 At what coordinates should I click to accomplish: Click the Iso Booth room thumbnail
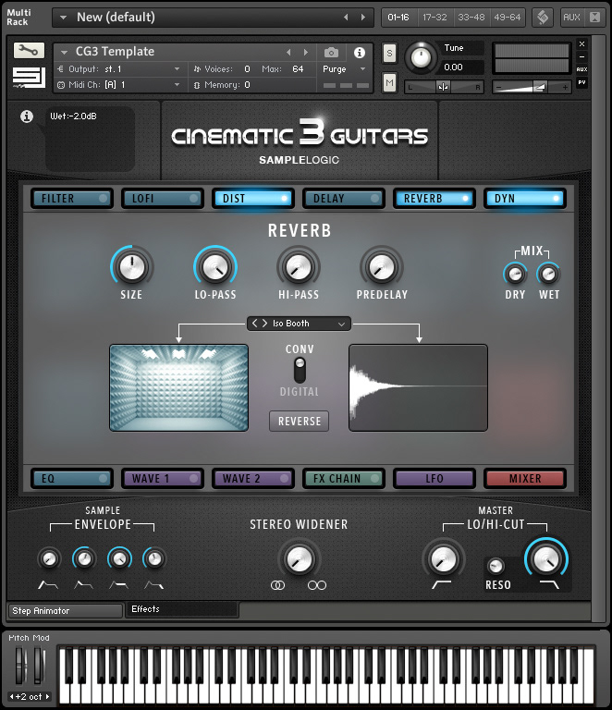coord(178,387)
